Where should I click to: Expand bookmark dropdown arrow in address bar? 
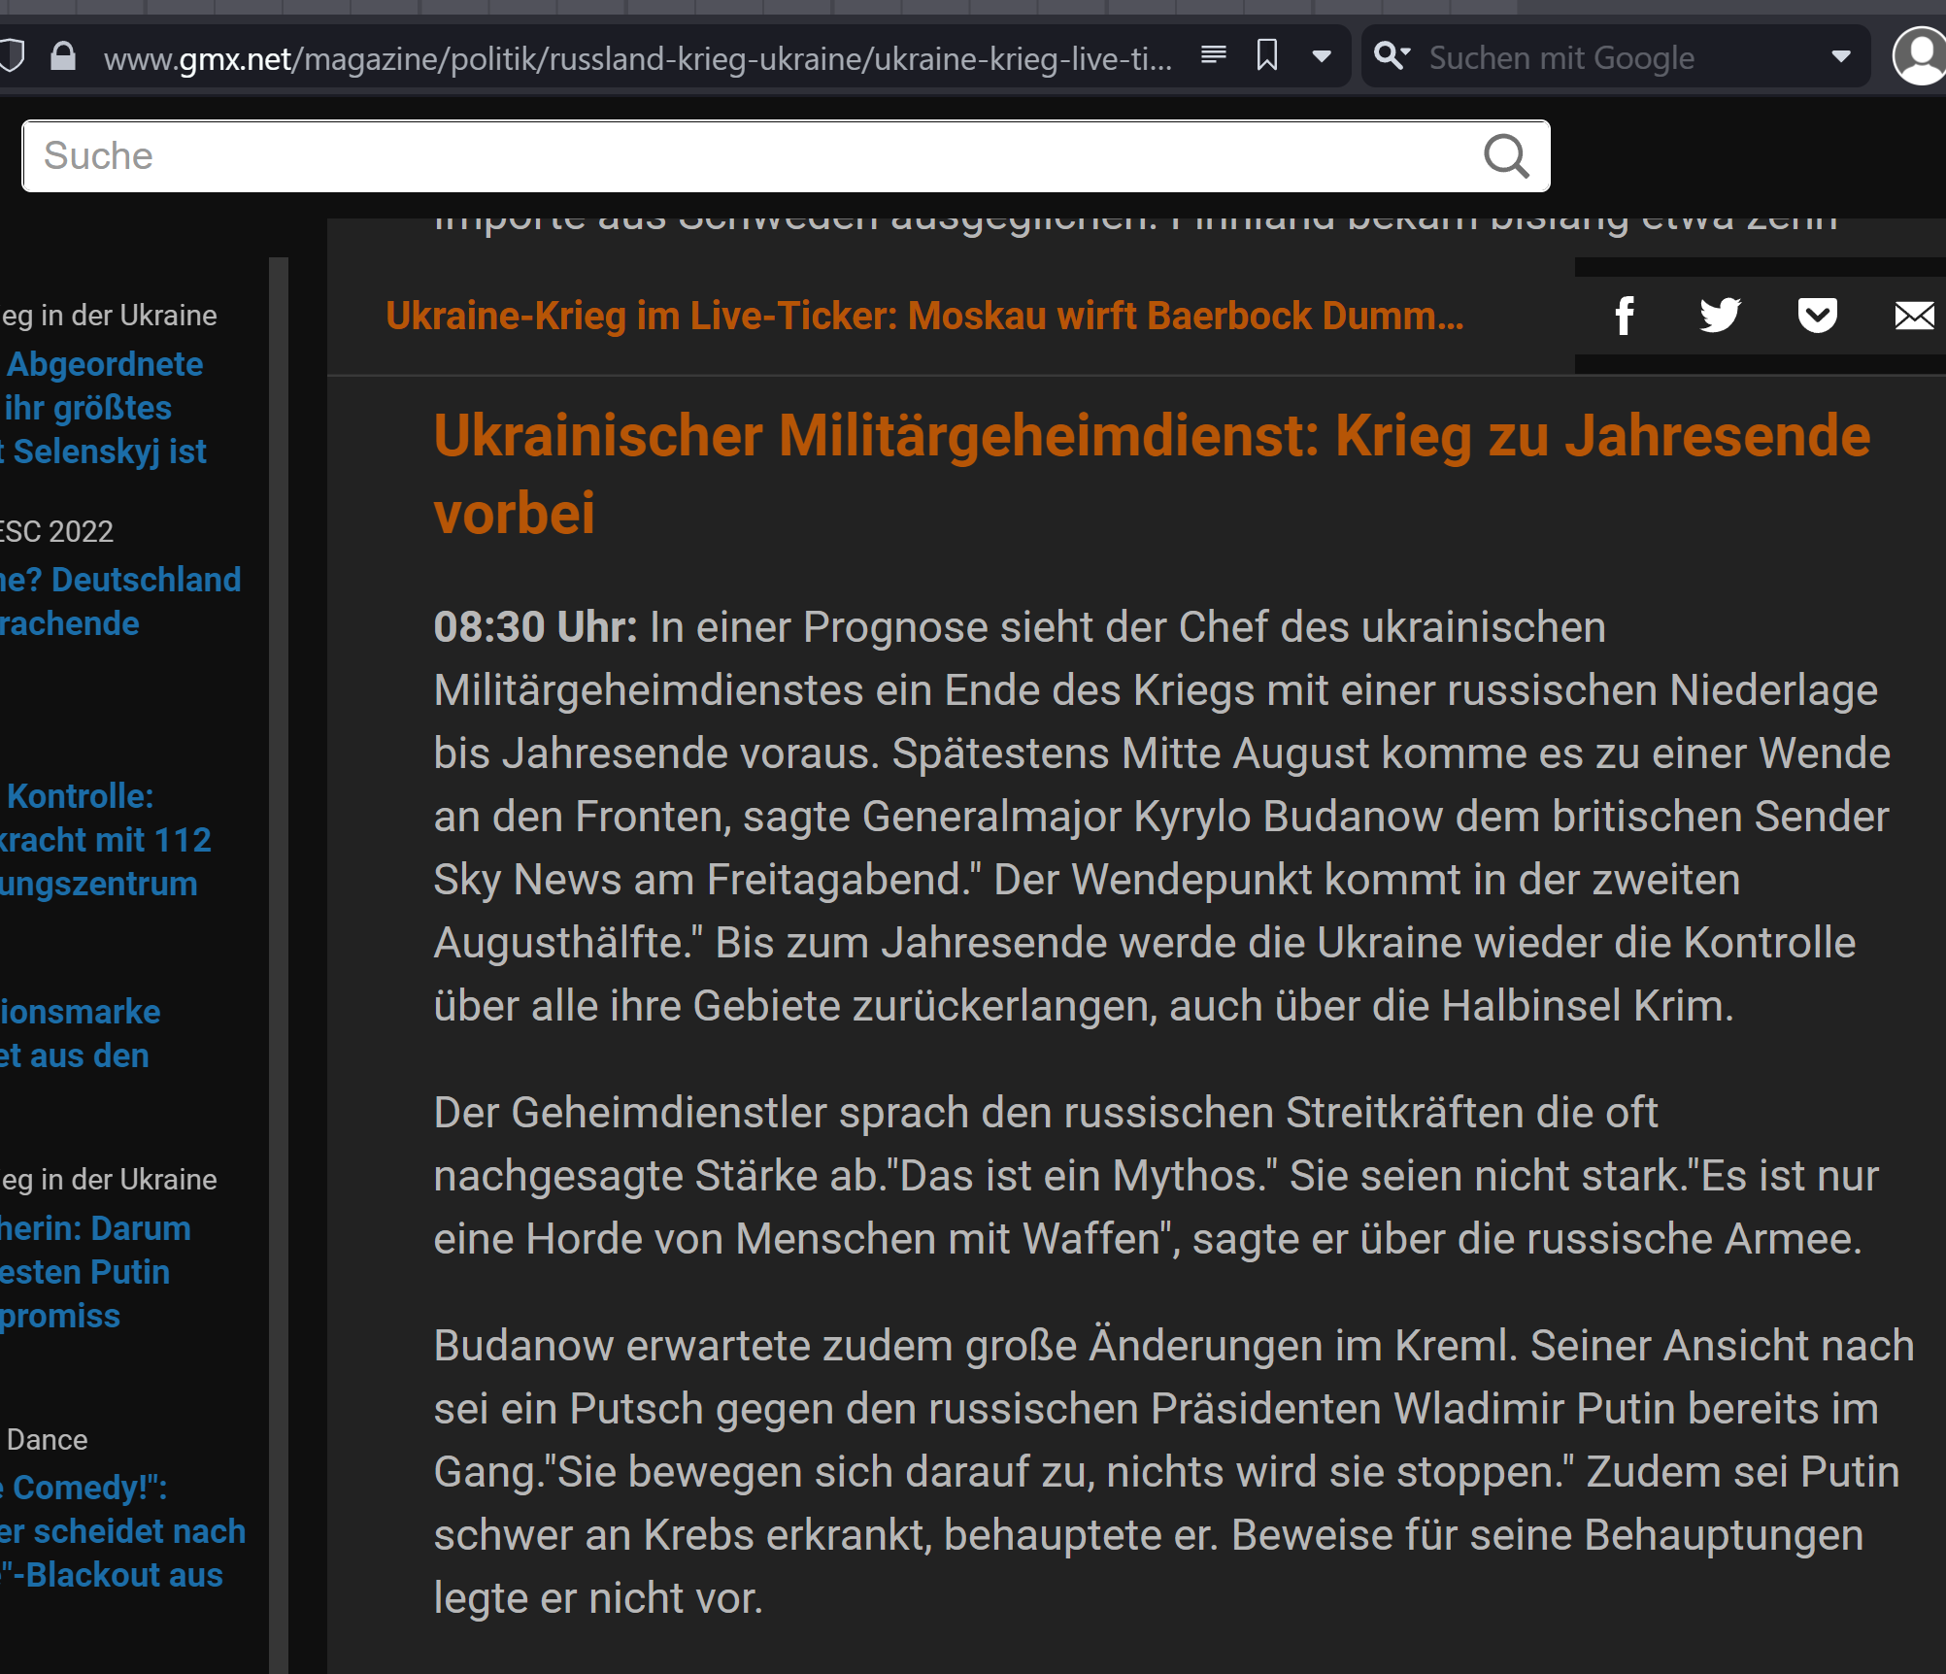[1322, 56]
